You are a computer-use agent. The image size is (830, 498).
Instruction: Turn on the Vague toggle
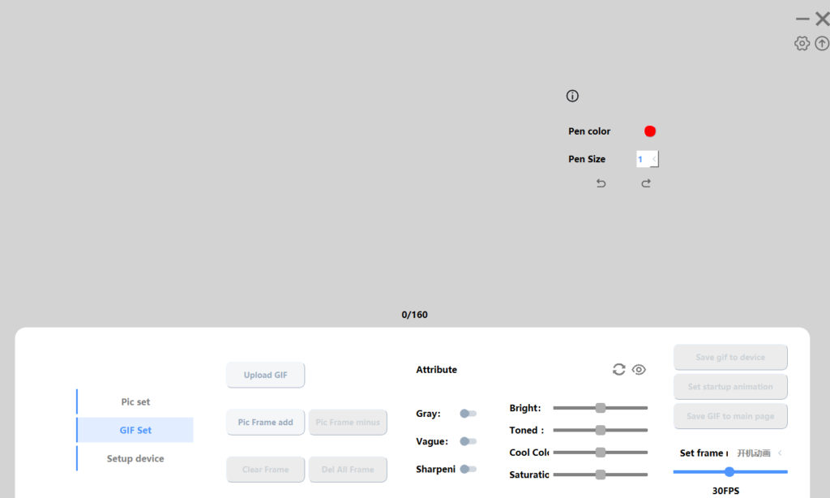[468, 441]
